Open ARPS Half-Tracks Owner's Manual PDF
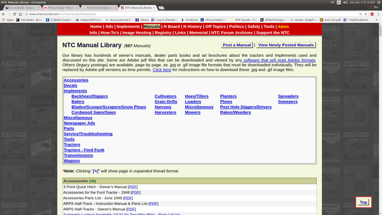This screenshot has width=382, height=215. pos(131,209)
